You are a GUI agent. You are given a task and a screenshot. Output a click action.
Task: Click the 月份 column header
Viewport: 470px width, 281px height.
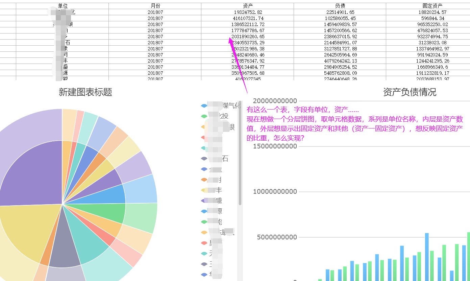point(155,6)
